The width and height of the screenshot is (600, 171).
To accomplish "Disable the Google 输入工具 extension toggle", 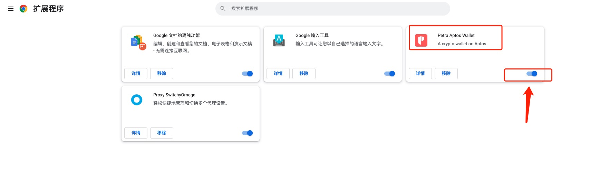I will 390,74.
